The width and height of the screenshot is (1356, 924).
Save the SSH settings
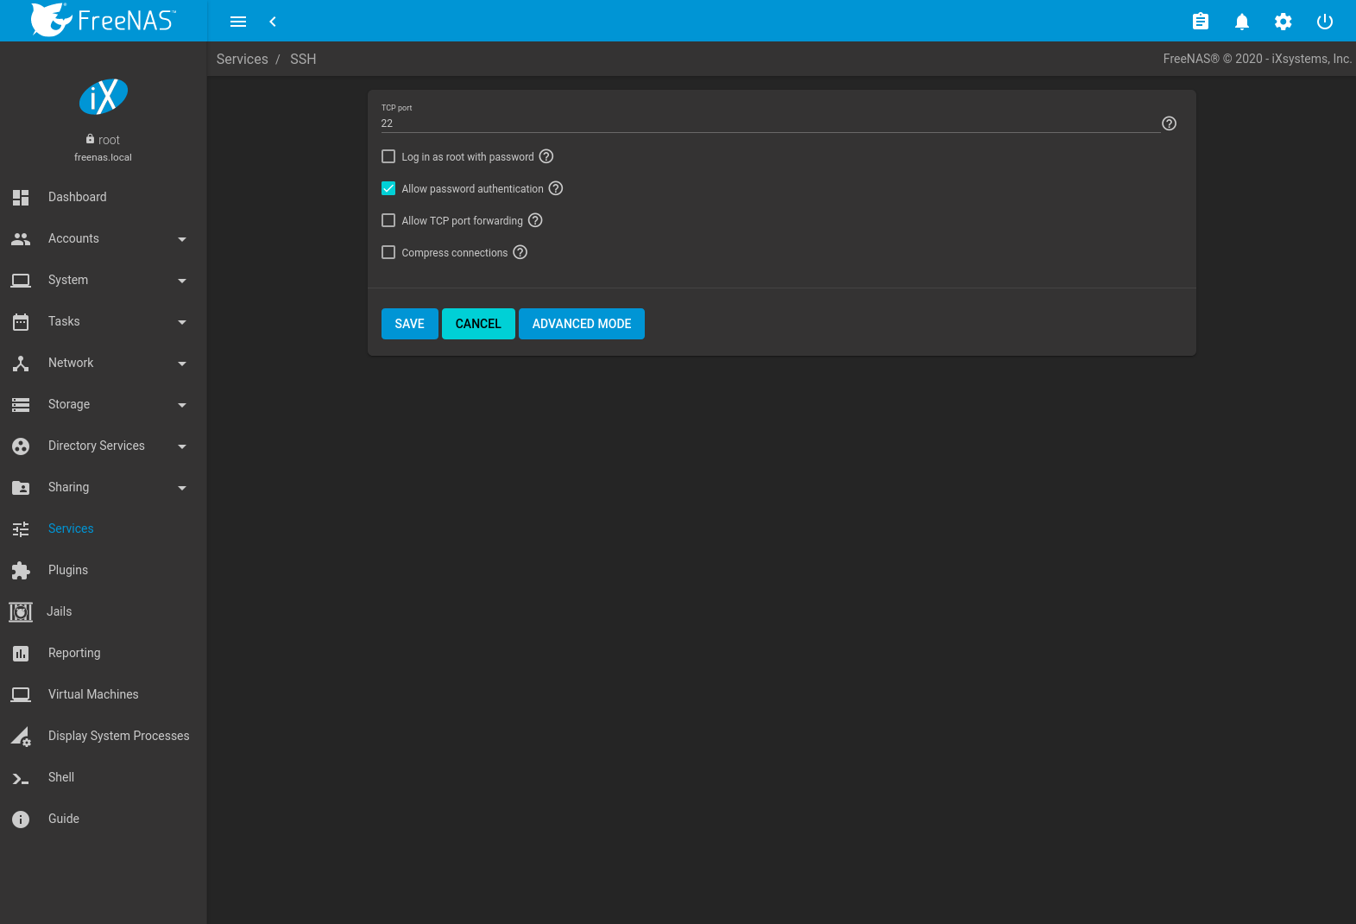pos(409,324)
